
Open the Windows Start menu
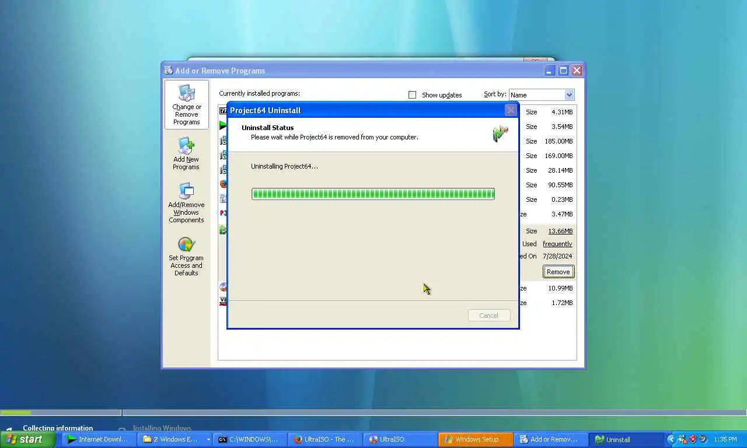point(27,439)
